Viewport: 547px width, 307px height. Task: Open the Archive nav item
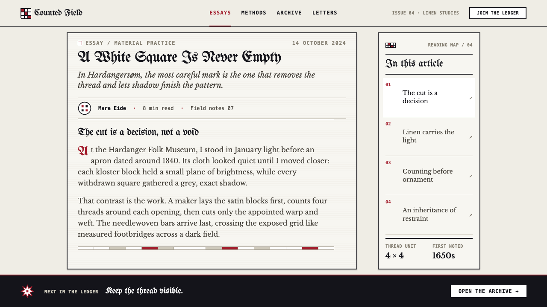(x=289, y=13)
